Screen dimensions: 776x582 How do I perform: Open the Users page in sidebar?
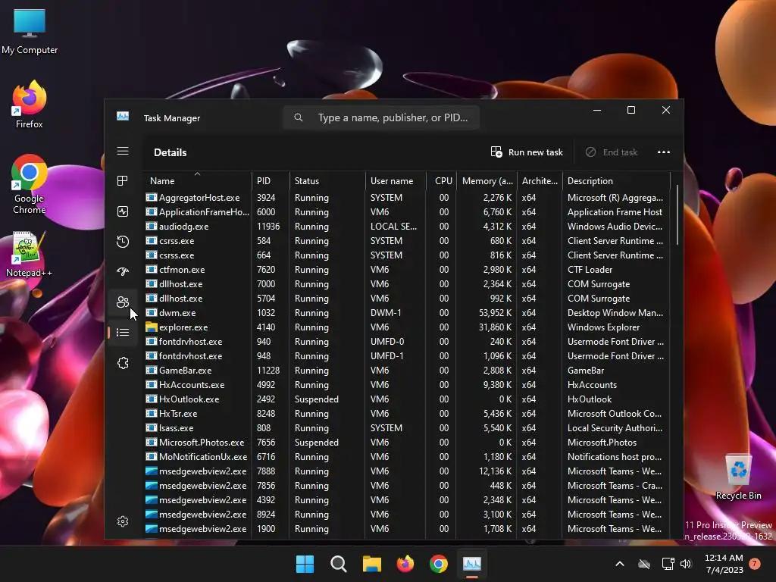pos(123,302)
